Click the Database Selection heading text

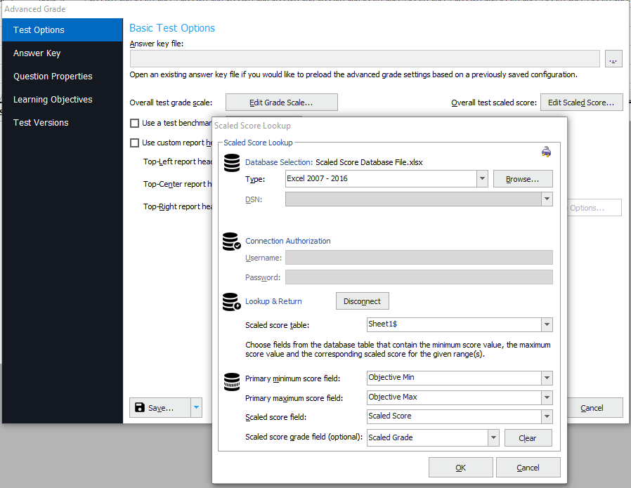(279, 162)
